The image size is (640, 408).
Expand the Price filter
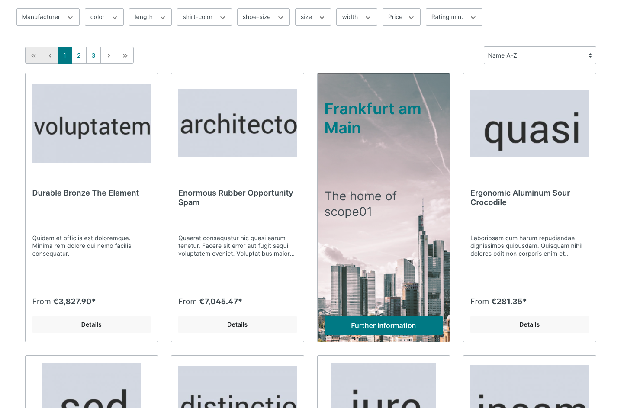click(401, 17)
